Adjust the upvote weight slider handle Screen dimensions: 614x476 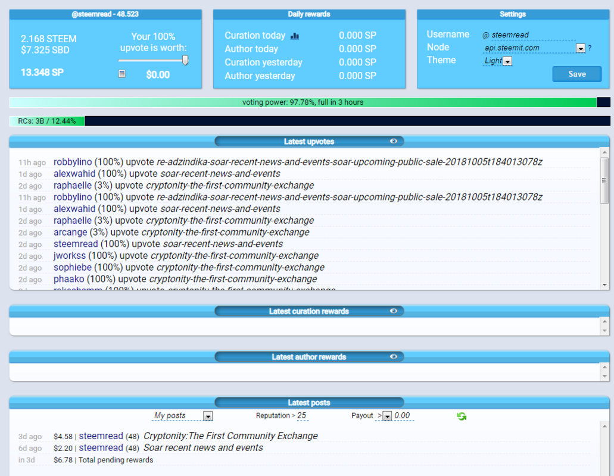(185, 60)
